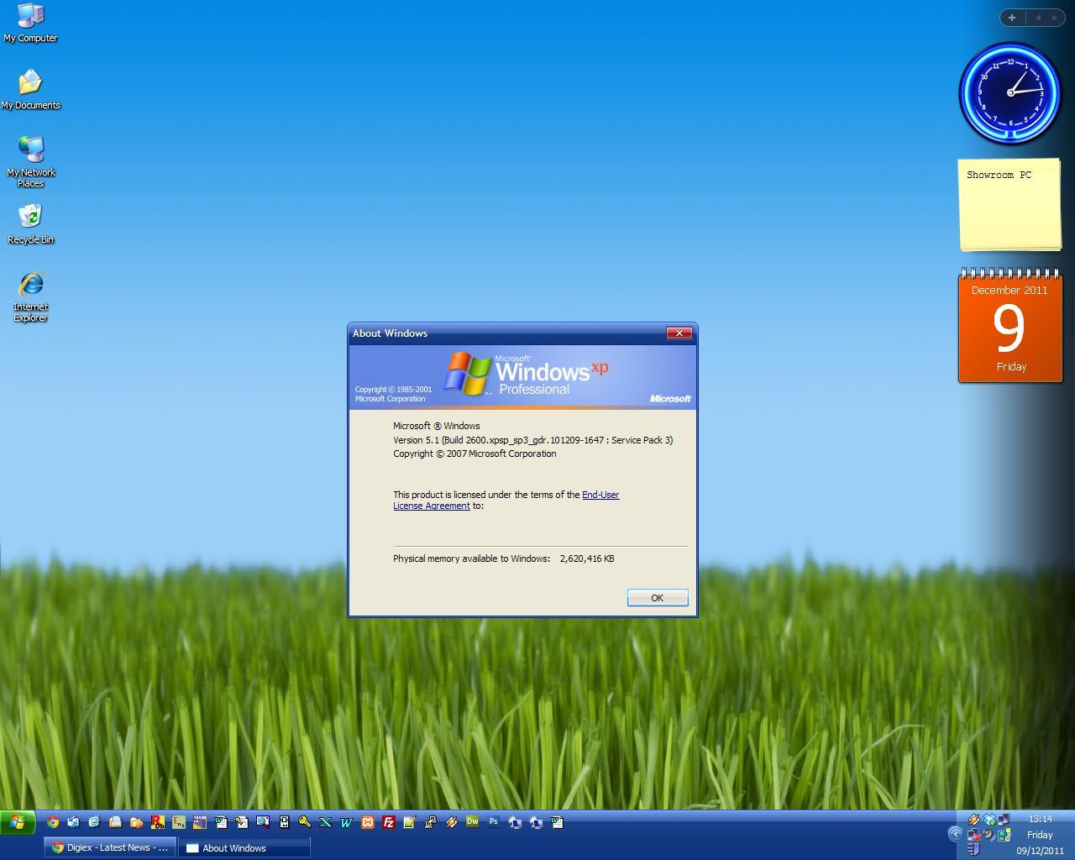Switch to the Digiex - Latest News window

pos(109,847)
